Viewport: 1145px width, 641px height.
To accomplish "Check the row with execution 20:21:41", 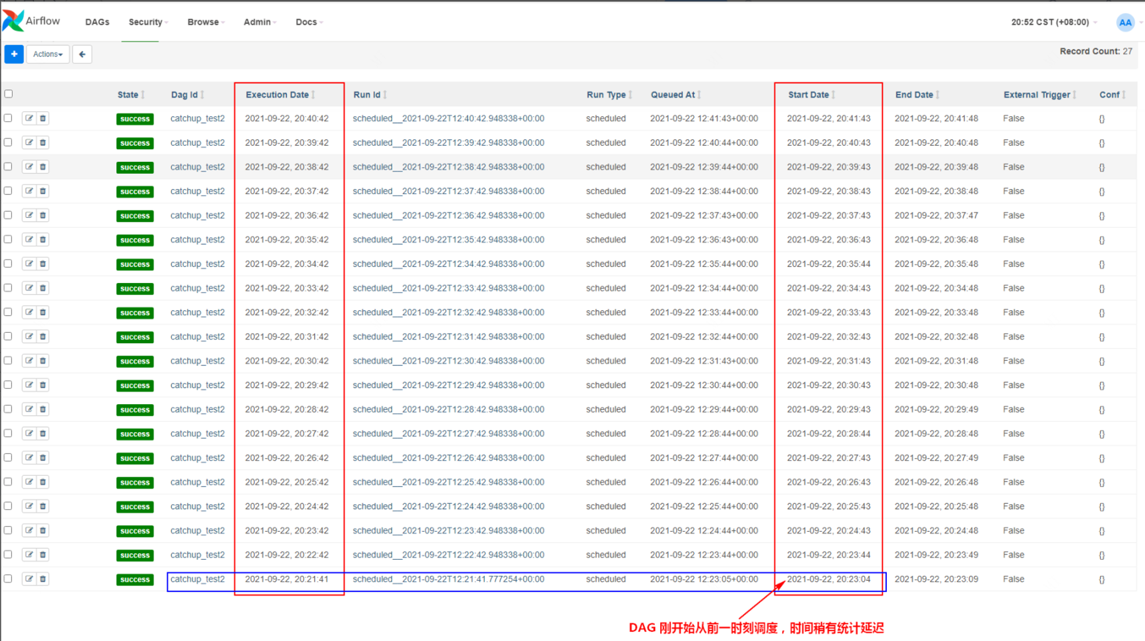I will [8, 578].
